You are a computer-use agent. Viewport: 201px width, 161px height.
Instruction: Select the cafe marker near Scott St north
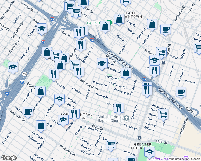coord(166,30)
